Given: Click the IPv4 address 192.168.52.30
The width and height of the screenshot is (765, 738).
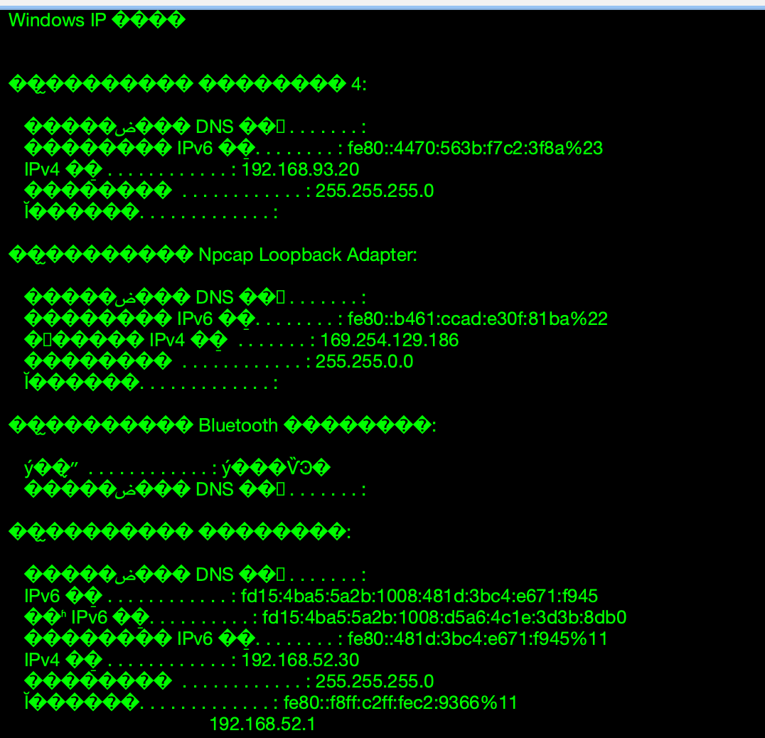Looking at the screenshot, I should pos(301,661).
